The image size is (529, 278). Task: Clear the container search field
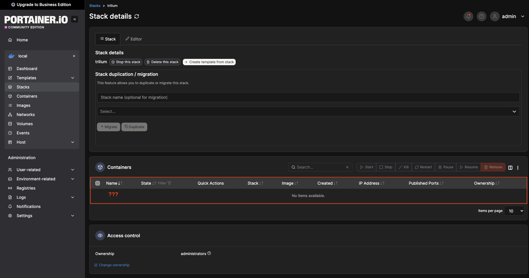pos(347,167)
